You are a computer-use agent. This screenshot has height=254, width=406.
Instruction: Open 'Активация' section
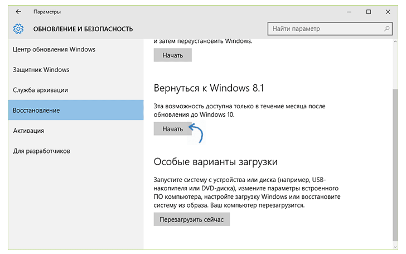click(76, 131)
